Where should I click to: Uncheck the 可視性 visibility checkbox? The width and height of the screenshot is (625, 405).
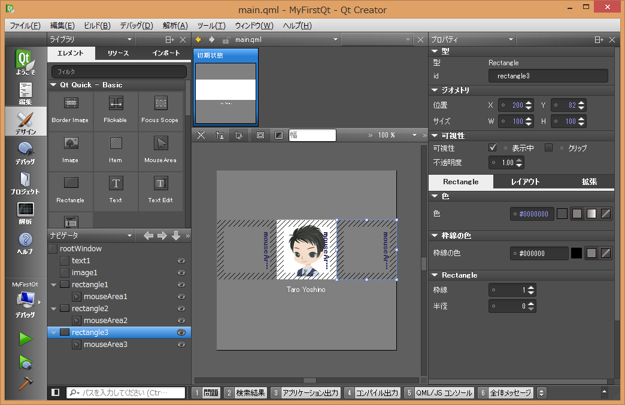[x=492, y=148]
